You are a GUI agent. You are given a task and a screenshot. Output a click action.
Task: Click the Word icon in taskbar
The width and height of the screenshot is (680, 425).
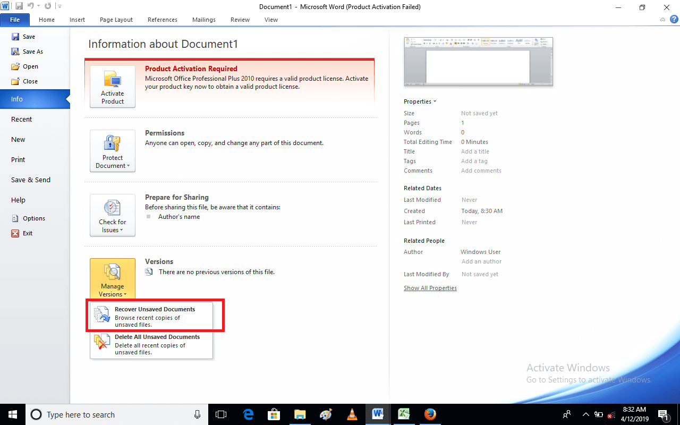[378, 414]
